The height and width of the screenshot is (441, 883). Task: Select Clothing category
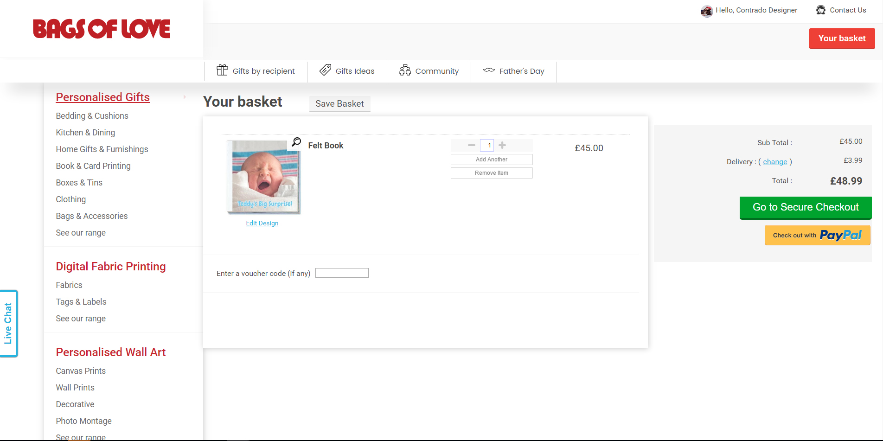click(x=70, y=199)
